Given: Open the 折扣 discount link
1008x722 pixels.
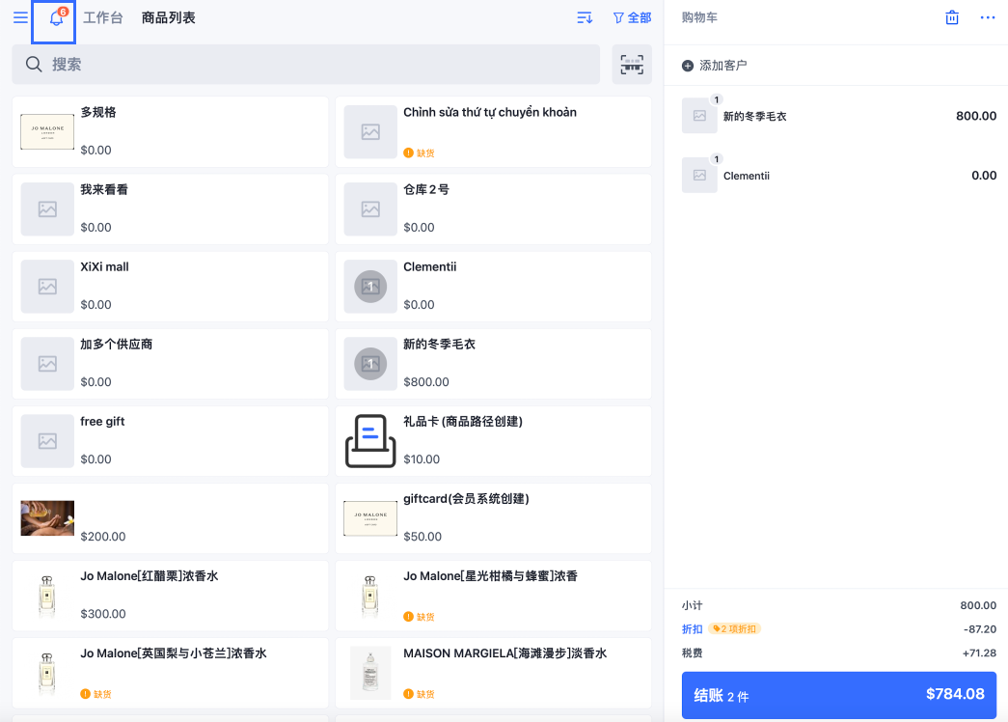Looking at the screenshot, I should pos(692,628).
